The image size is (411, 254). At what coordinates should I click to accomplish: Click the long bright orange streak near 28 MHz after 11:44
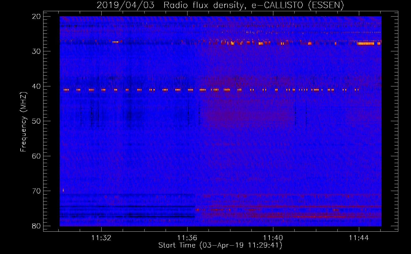click(x=366, y=44)
